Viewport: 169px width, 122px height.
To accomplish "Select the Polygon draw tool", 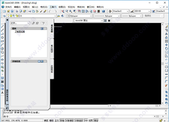I will coord(2,37).
